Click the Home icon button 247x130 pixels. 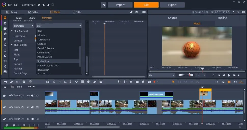[x=103, y=5]
